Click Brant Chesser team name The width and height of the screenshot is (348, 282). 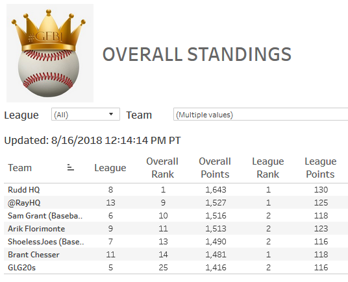(x=34, y=255)
